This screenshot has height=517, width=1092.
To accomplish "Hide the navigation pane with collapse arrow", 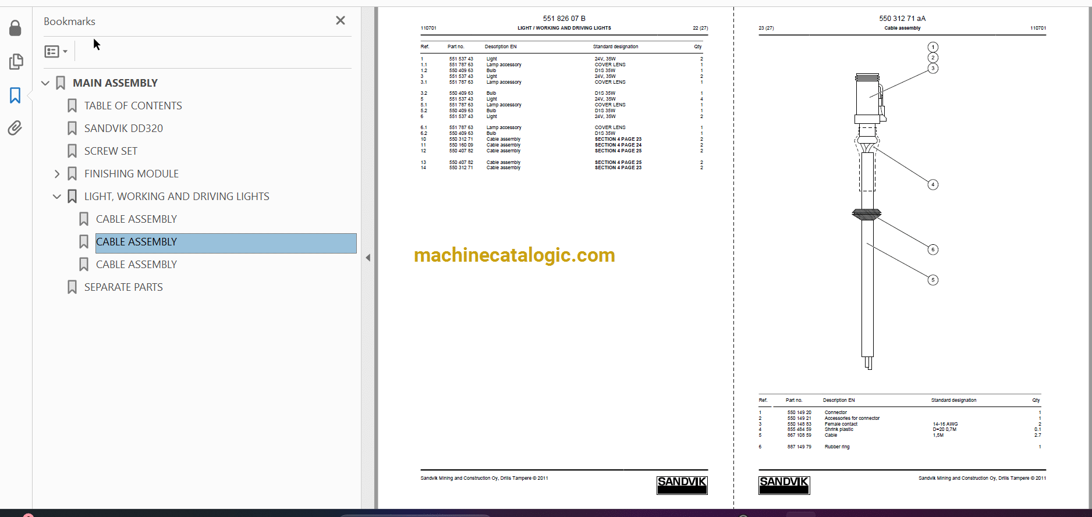I will click(x=368, y=258).
